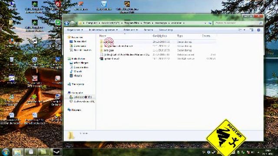Click the Windows Explorer taskbar button
Screen dimensions: 278x156
[x=18, y=152]
